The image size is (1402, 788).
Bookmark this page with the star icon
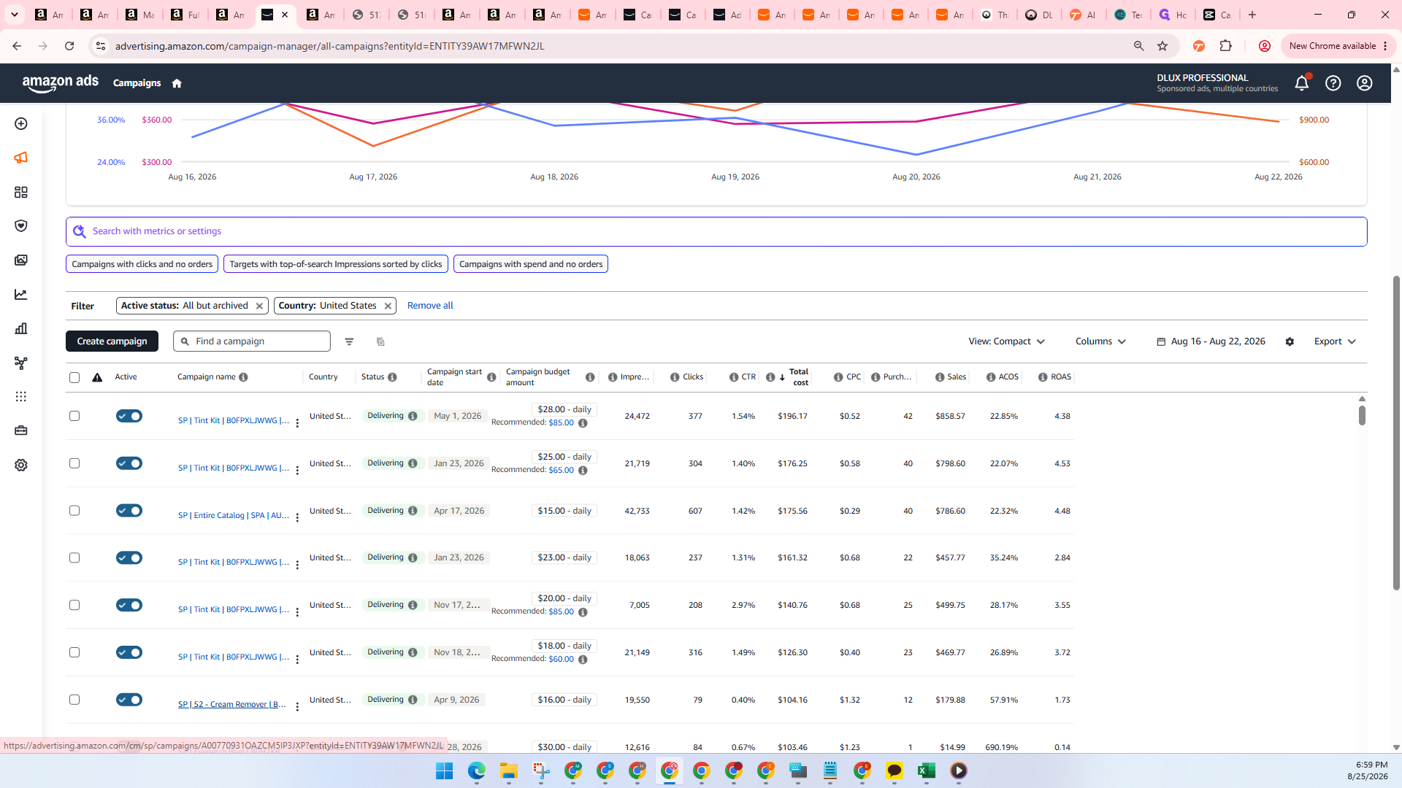1162,46
